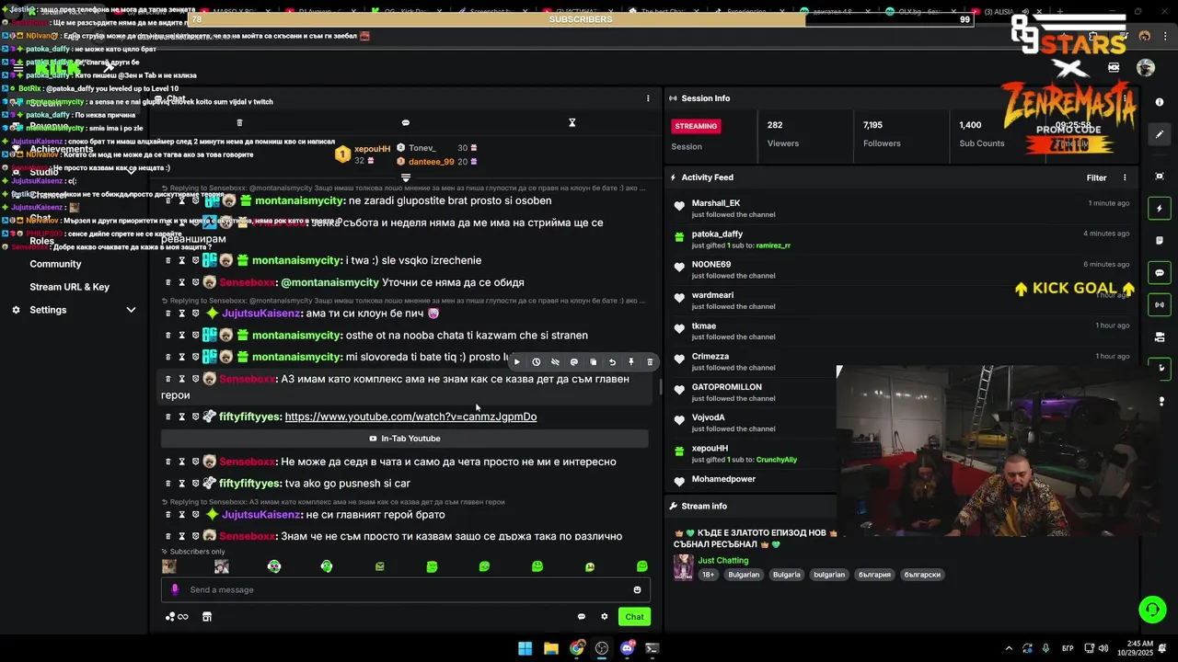Click the focus frame icon in right sidebar

(1160, 176)
